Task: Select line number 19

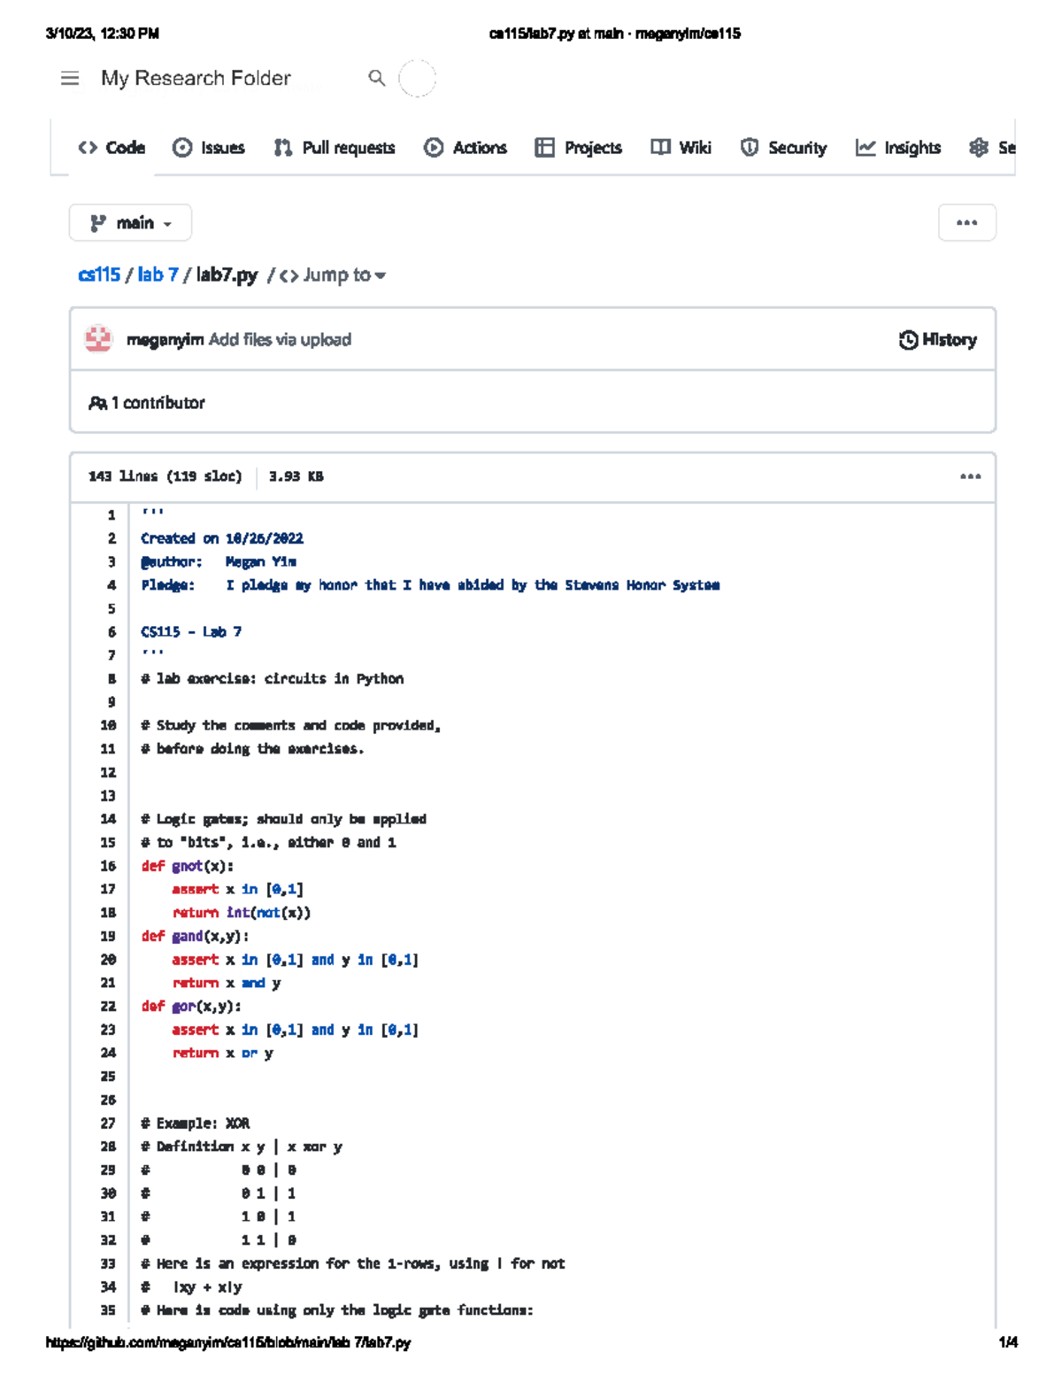Action: [x=108, y=937]
